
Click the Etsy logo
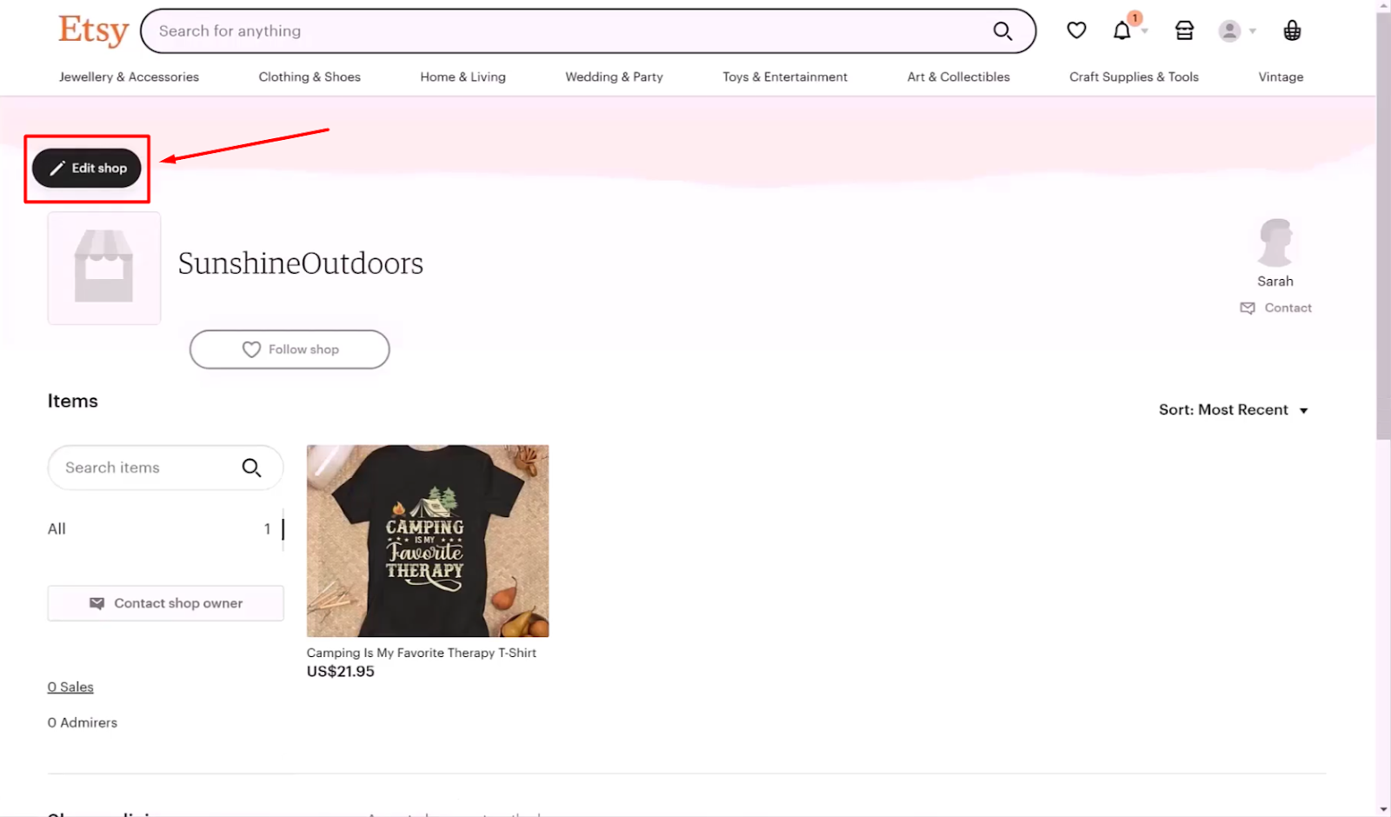(94, 30)
